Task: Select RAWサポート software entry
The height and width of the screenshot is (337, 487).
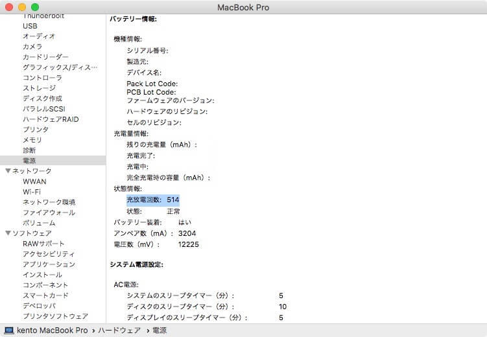Action: pyautogui.click(x=43, y=244)
